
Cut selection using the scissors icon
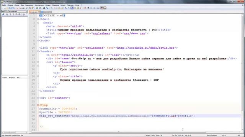[26, 8]
